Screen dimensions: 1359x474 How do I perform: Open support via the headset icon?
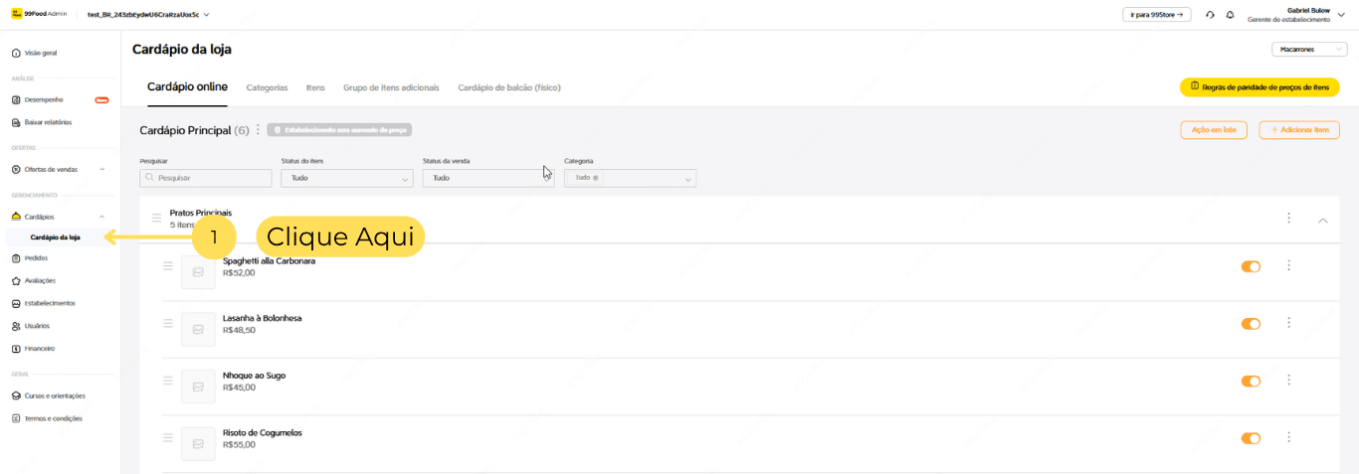click(1210, 15)
